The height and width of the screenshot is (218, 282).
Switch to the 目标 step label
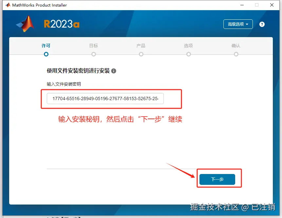coord(94,46)
